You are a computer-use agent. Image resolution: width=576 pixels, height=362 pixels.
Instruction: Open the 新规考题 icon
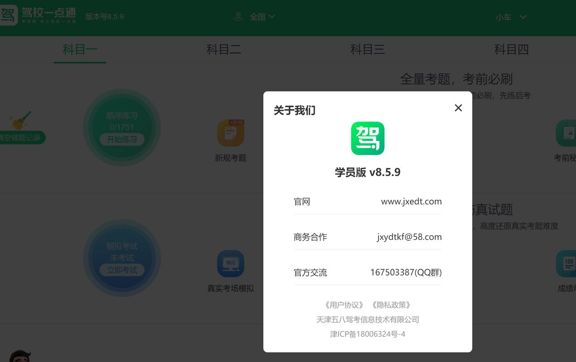click(x=230, y=133)
